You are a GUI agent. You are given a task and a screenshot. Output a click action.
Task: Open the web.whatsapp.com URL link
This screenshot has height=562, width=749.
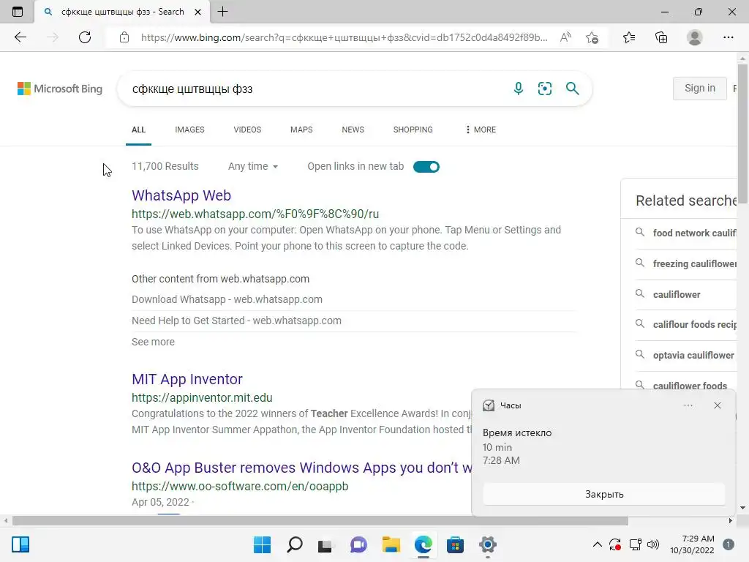pos(255,214)
